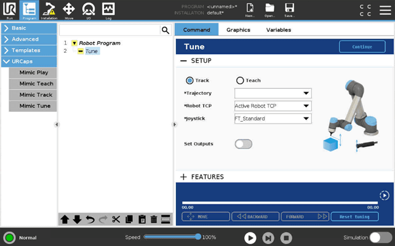Click the Speed slider handle
The height and width of the screenshot is (246, 395).
[x=198, y=237]
